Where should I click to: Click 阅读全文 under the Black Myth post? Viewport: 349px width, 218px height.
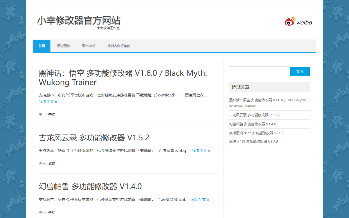(48, 102)
